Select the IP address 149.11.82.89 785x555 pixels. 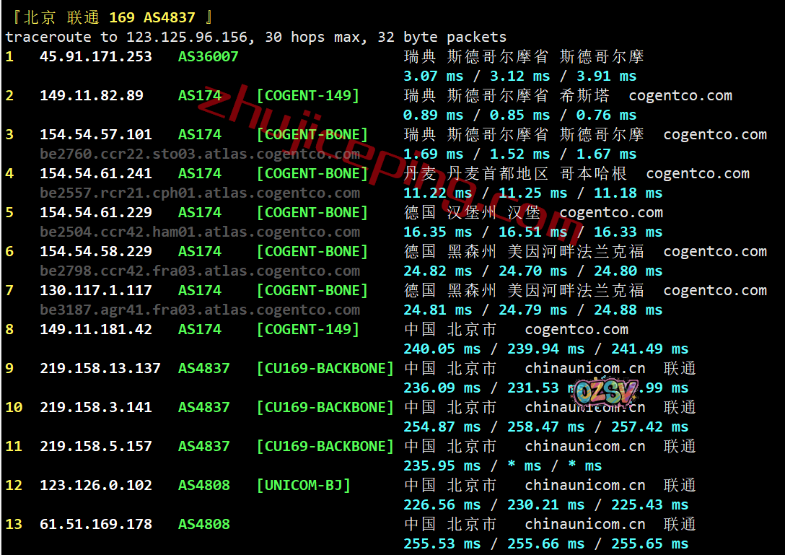(x=92, y=95)
